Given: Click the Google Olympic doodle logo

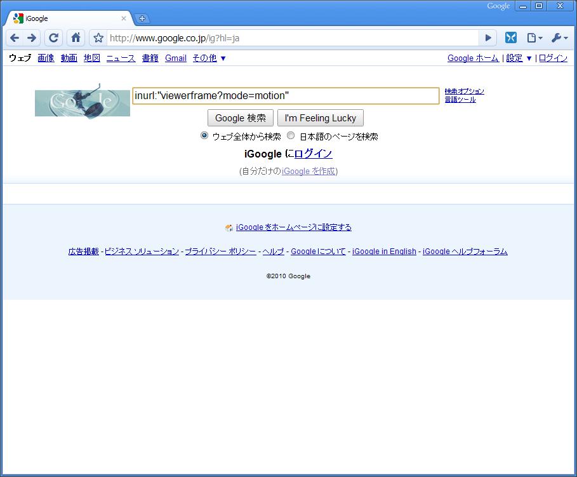Looking at the screenshot, I should pyautogui.click(x=83, y=100).
